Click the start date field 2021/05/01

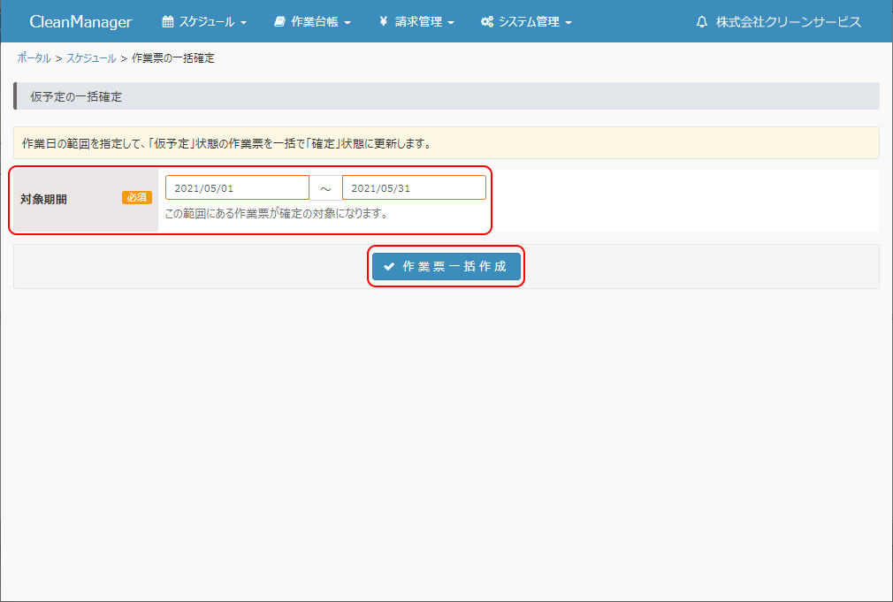[237, 187]
